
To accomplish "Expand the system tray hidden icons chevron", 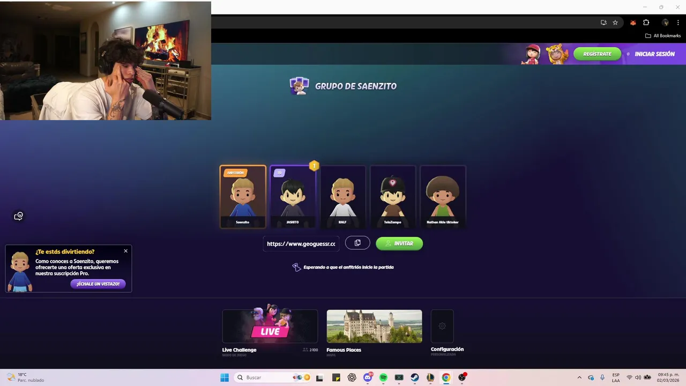I will pyautogui.click(x=579, y=377).
